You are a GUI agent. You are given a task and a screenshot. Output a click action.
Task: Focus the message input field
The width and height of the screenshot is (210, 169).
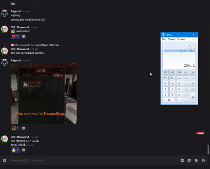[94, 160]
